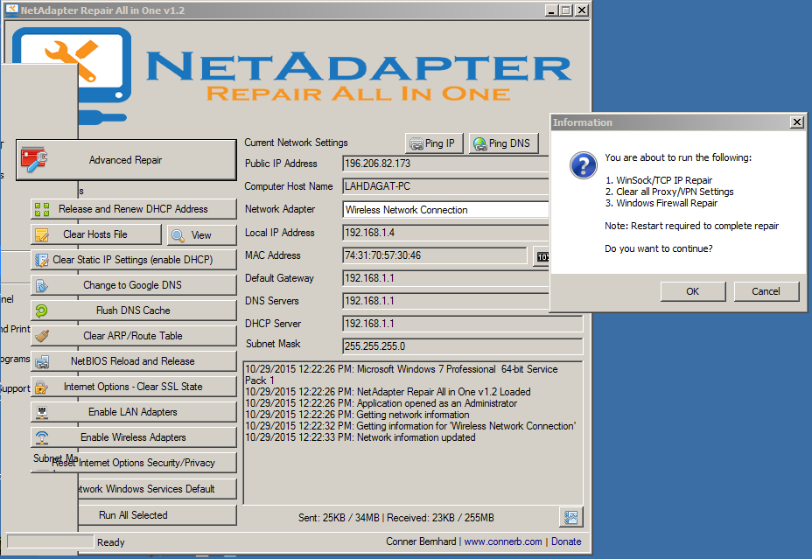Maximize the NetAdapter Repair window

[x=566, y=10]
